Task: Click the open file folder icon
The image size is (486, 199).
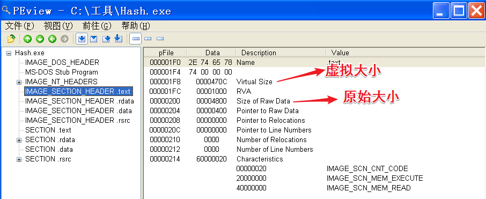Action: click(11, 39)
